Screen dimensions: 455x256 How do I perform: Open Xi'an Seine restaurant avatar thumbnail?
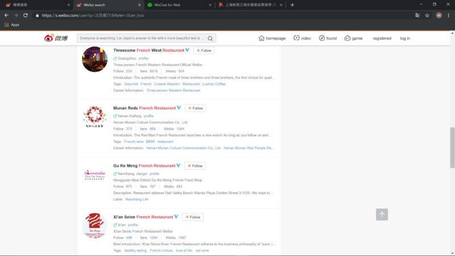click(x=94, y=226)
